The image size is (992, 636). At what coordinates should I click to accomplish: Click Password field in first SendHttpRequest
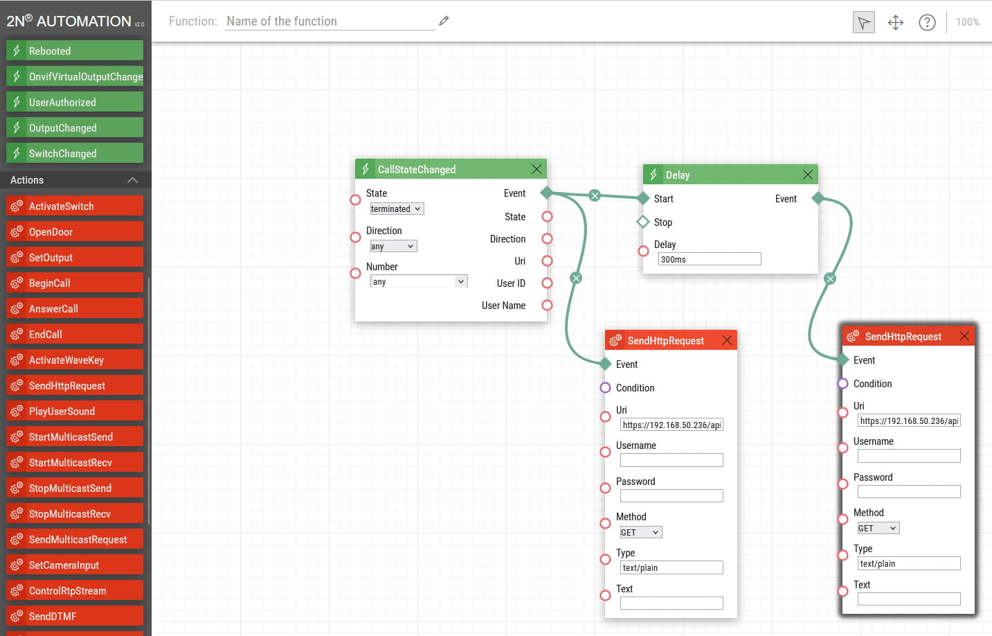click(x=671, y=496)
